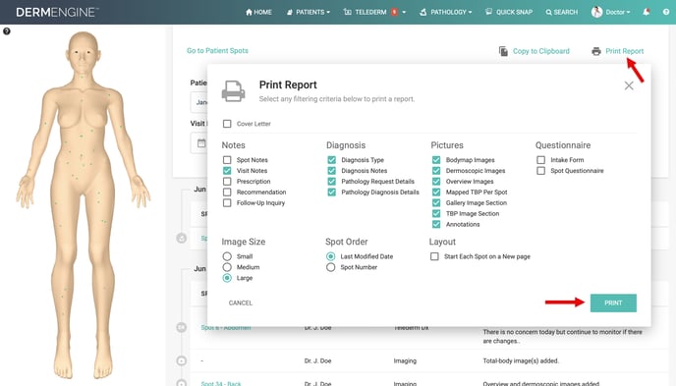The image size is (676, 386).
Task: Click 'Total-body image(s) added.' text
Action: [521, 360]
